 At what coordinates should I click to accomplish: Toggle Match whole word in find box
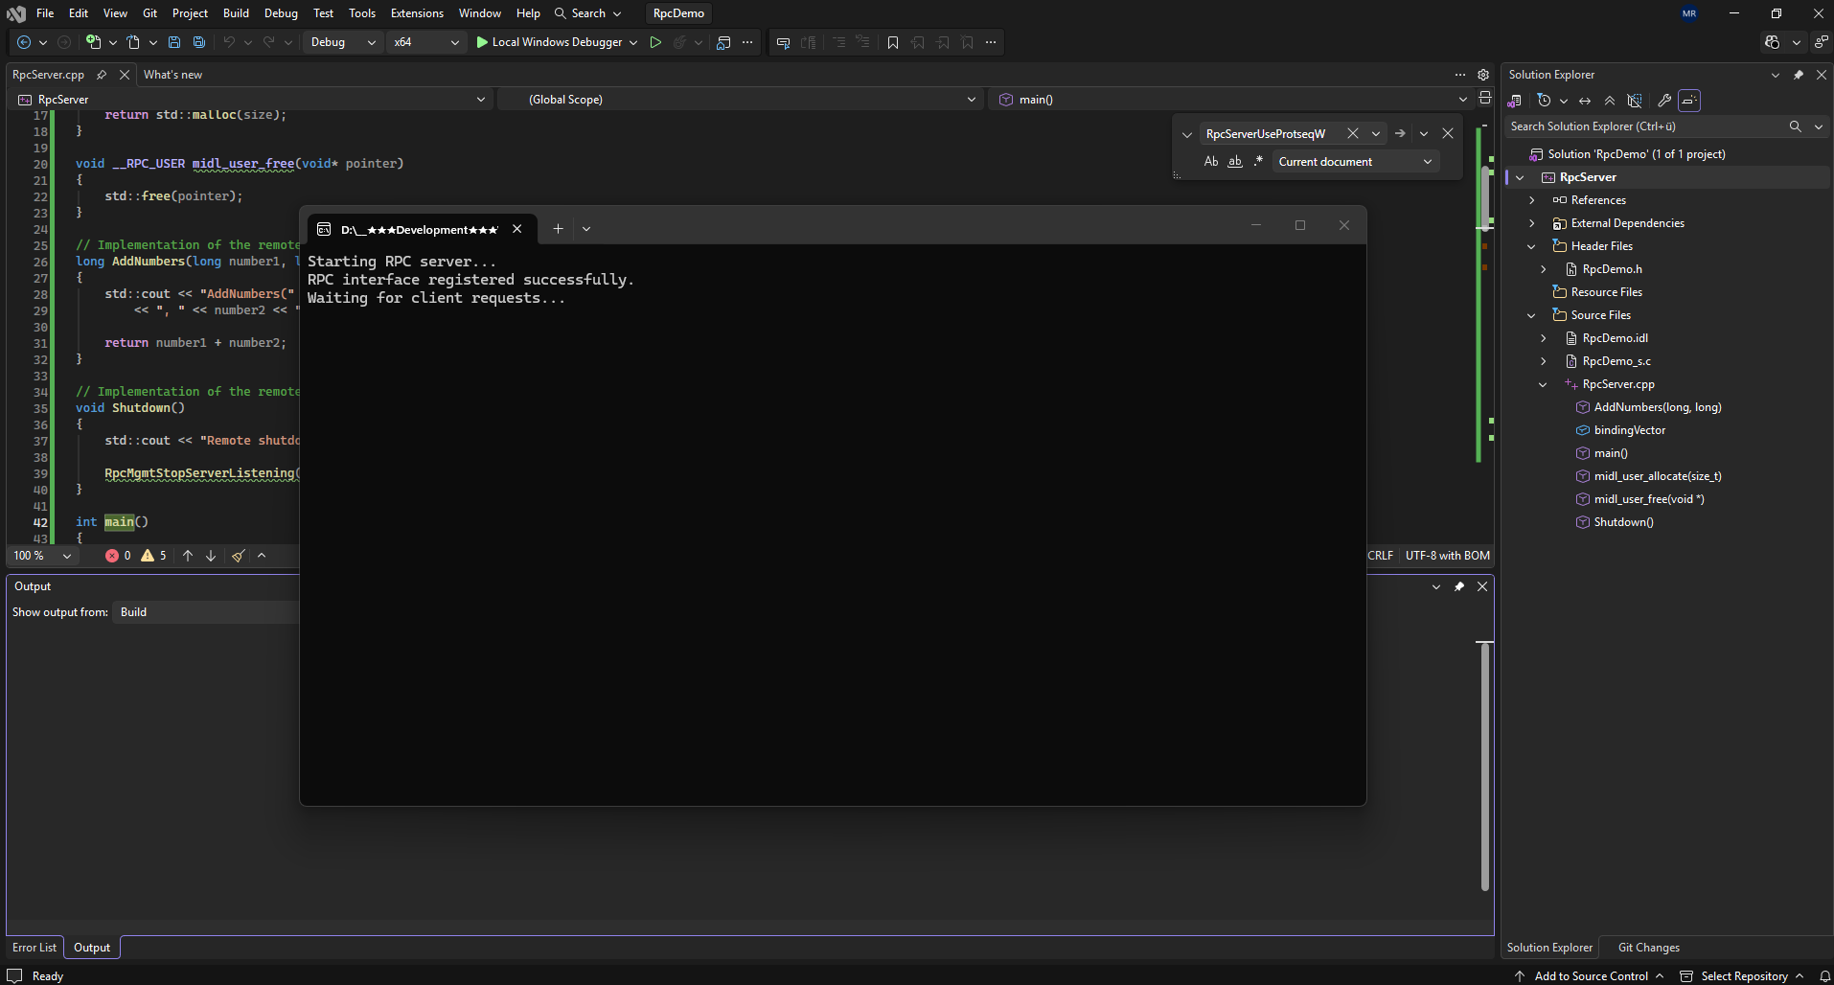[x=1235, y=161]
